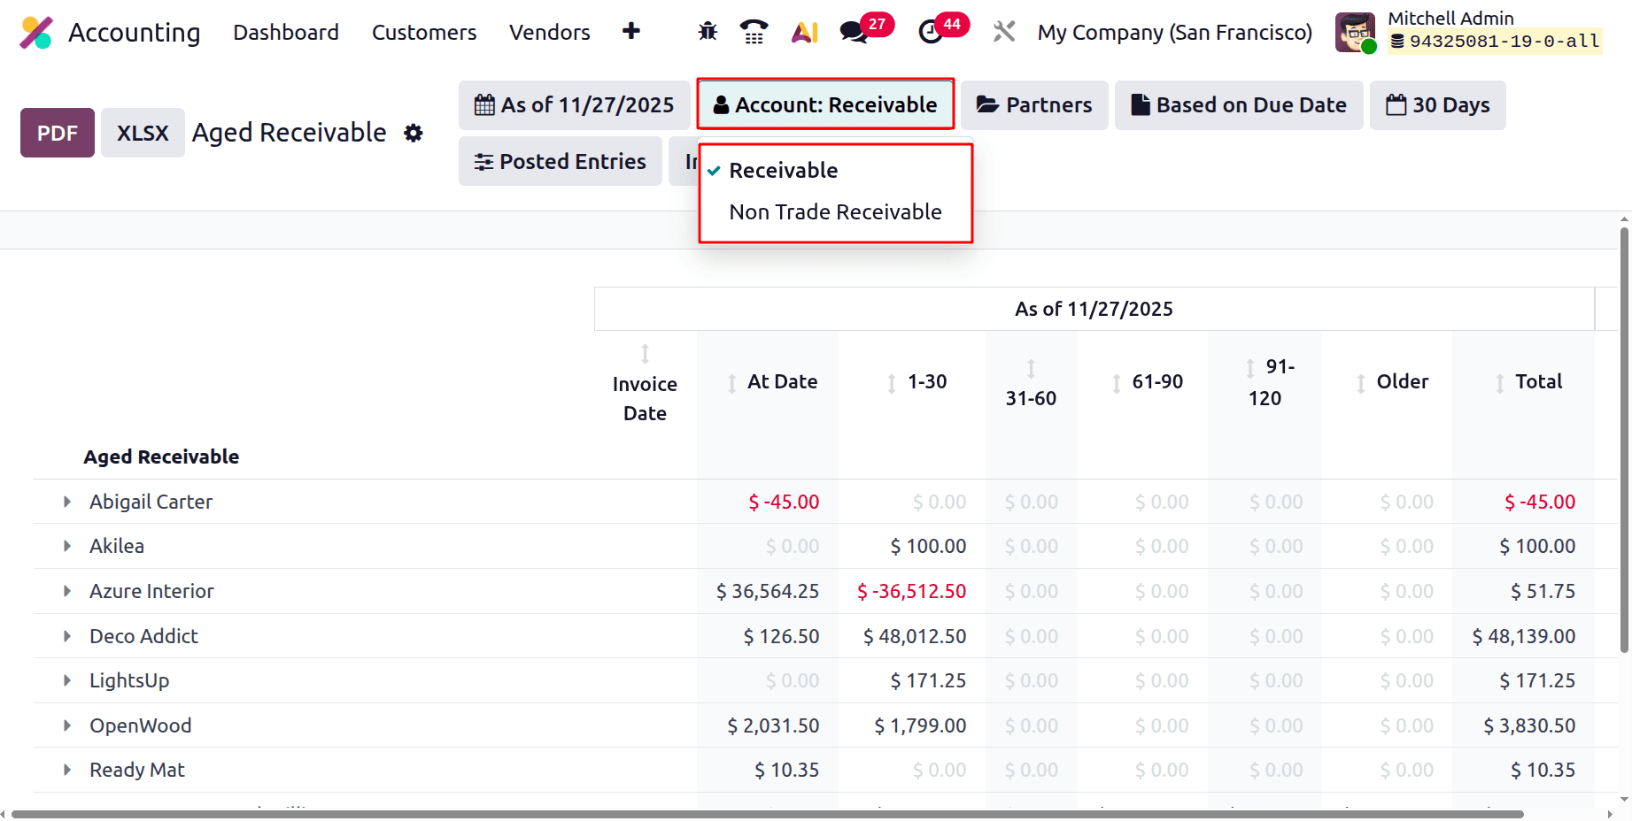The image size is (1632, 821).
Task: Click the vertical scrollbar of report
Action: [x=1624, y=440]
